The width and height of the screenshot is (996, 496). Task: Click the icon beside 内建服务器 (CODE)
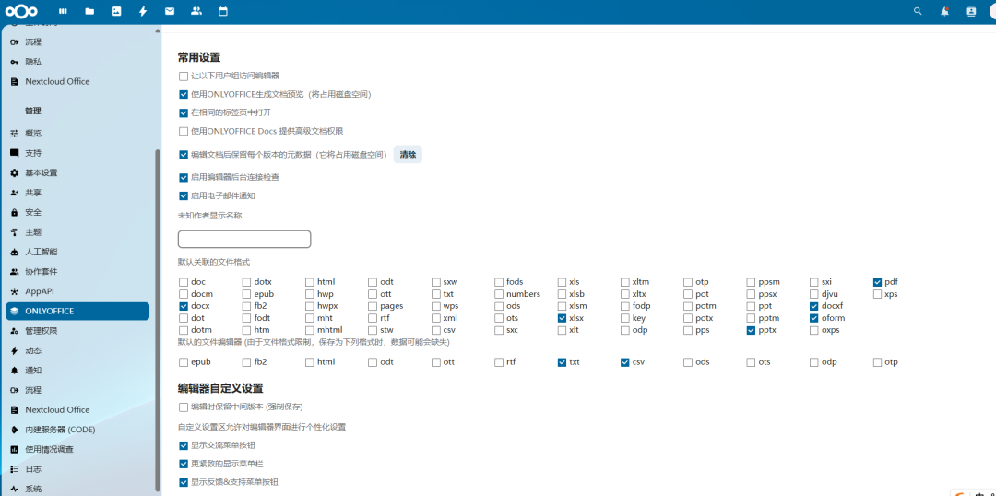point(14,430)
